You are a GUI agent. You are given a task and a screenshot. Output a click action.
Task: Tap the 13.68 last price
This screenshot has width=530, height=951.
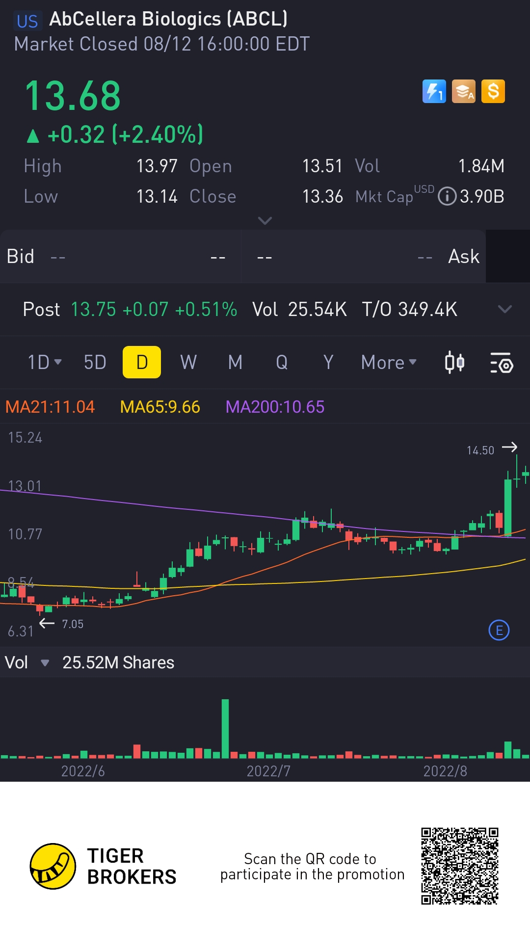(x=73, y=96)
